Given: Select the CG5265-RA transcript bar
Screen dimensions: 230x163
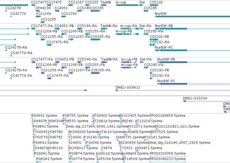Looking at the screenshot, I should 95,39.
